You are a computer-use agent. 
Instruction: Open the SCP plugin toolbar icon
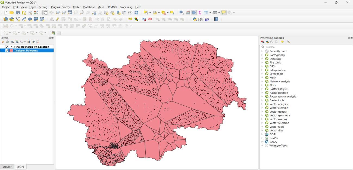207,19
